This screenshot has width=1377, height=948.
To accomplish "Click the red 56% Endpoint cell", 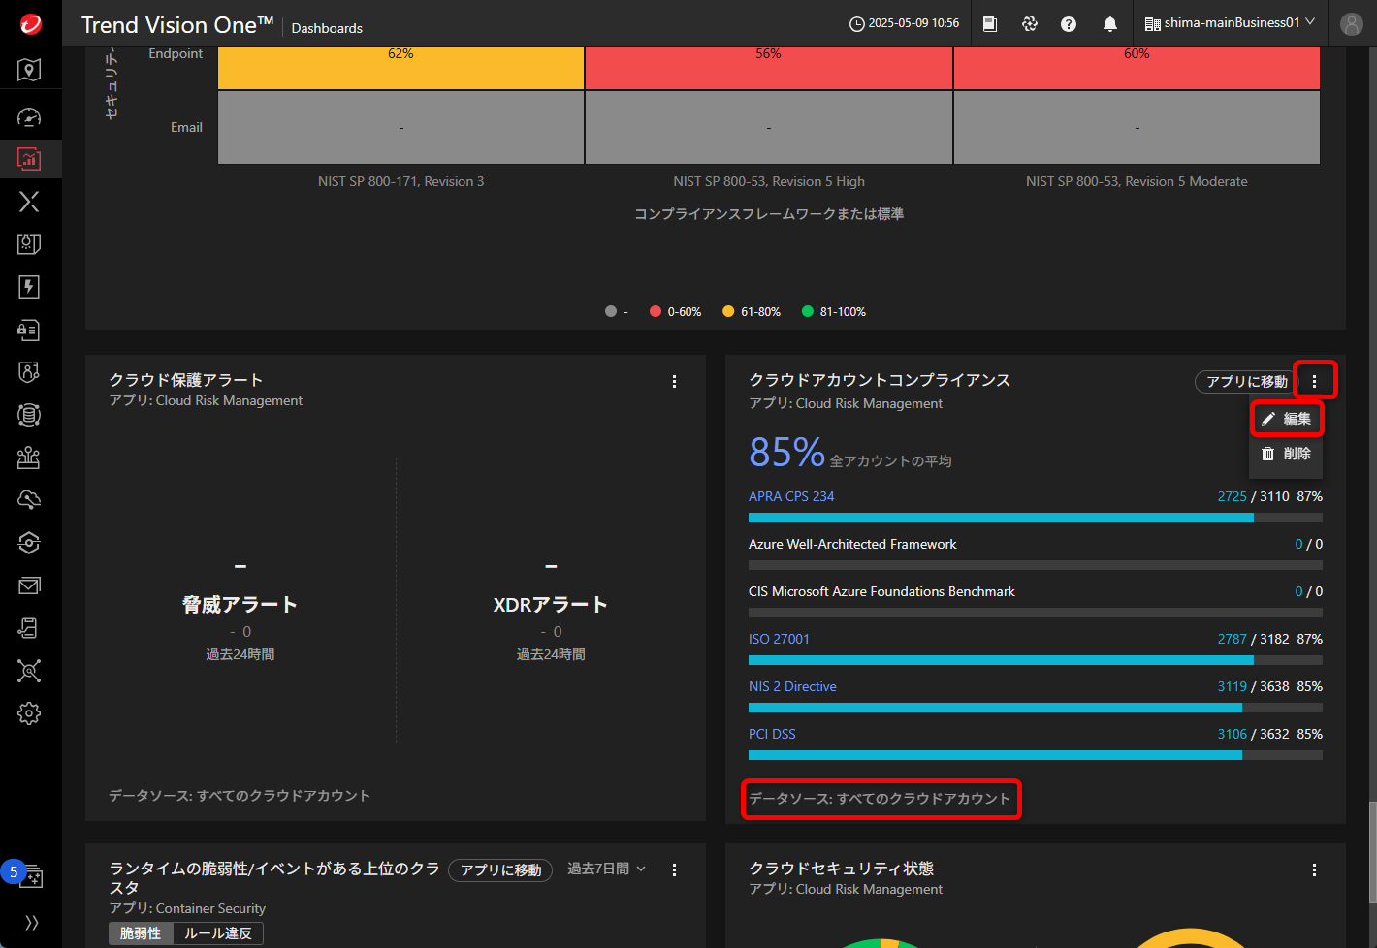I will [769, 68].
